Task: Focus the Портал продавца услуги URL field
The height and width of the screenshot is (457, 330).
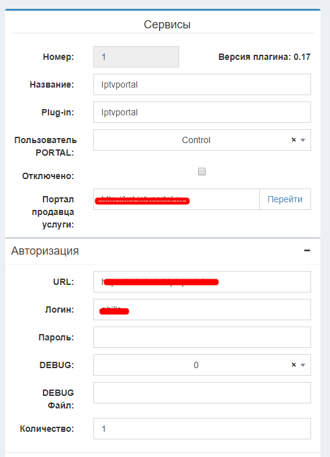Action: [177, 199]
